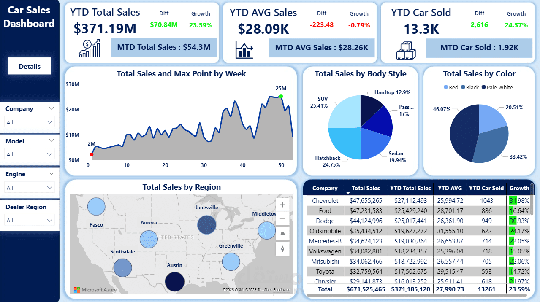Click the Aurora bubble on the map

[x=149, y=239]
